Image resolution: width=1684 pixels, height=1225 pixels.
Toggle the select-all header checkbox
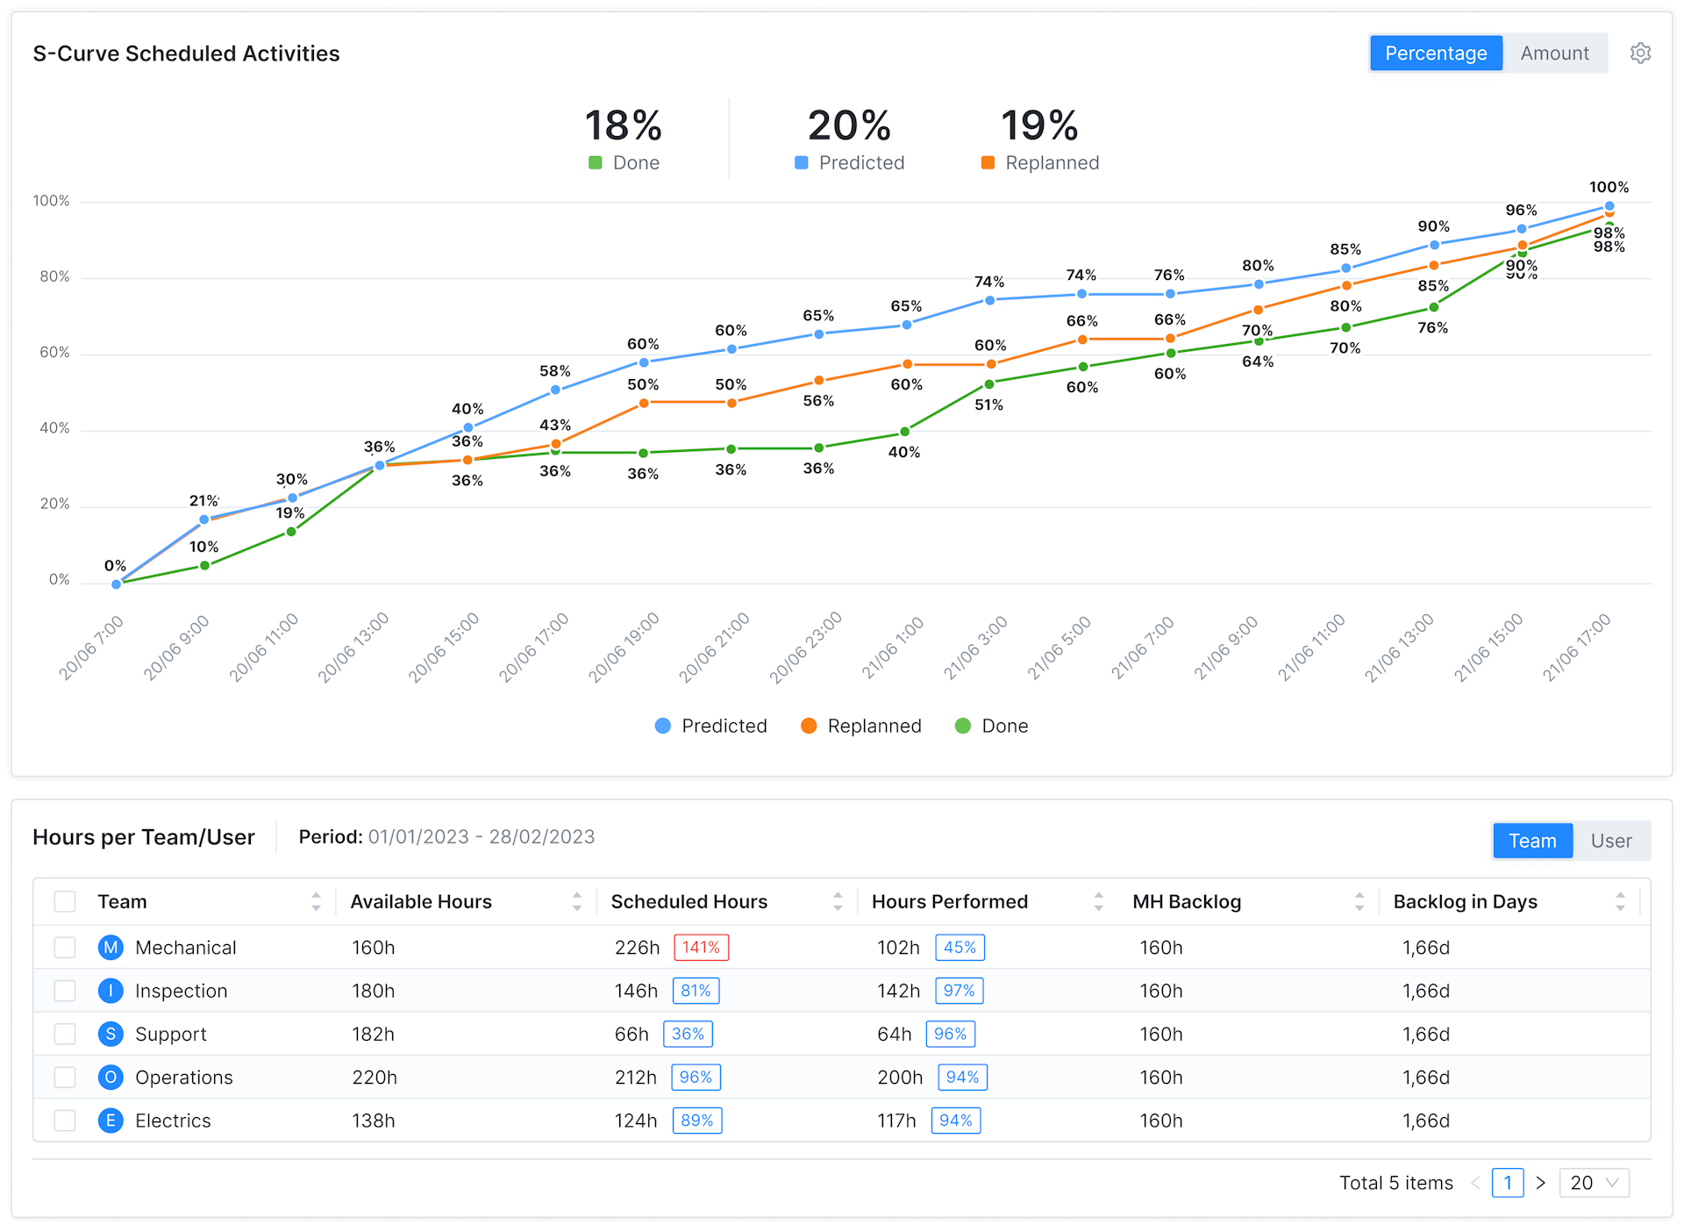(x=65, y=902)
